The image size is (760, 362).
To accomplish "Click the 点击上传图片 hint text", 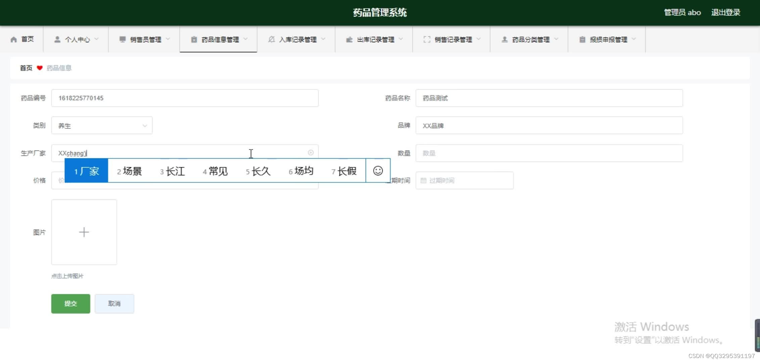I will click(x=67, y=276).
